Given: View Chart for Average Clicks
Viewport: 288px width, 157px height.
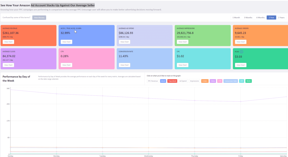Looking at the screenshot, I should click(x=8, y=65).
